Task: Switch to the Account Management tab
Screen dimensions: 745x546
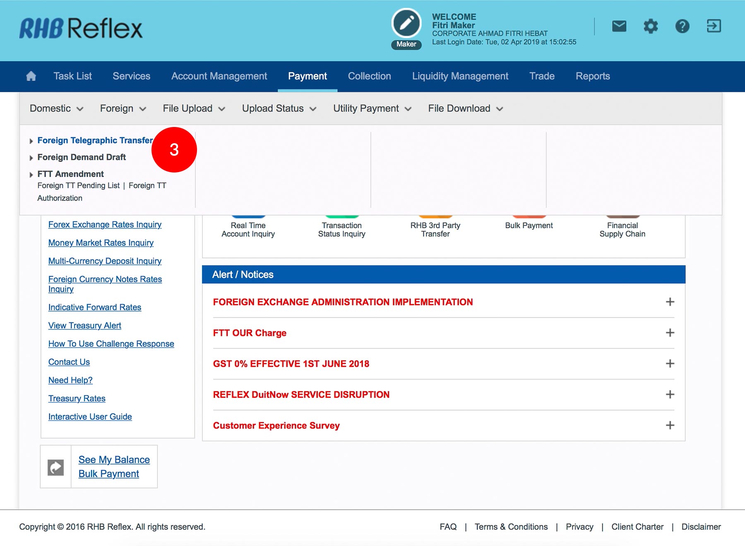Action: coord(219,76)
